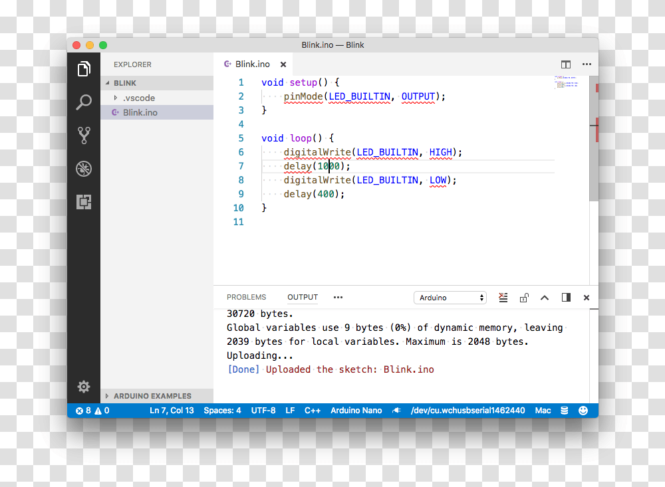
Task: Click OUTPUT constant on line 2
Action: [x=418, y=96]
